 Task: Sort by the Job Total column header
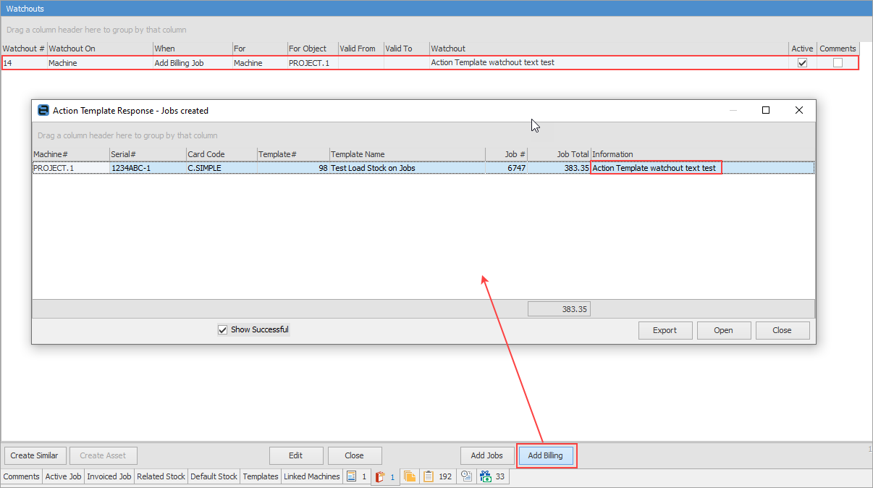(559, 154)
